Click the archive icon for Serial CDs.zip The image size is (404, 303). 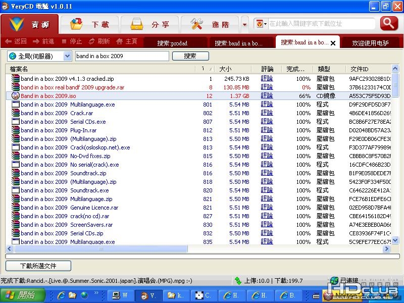click(x=16, y=233)
